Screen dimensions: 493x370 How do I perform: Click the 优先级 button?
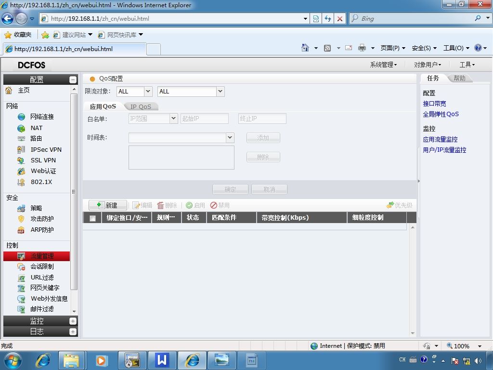pyautogui.click(x=399, y=205)
